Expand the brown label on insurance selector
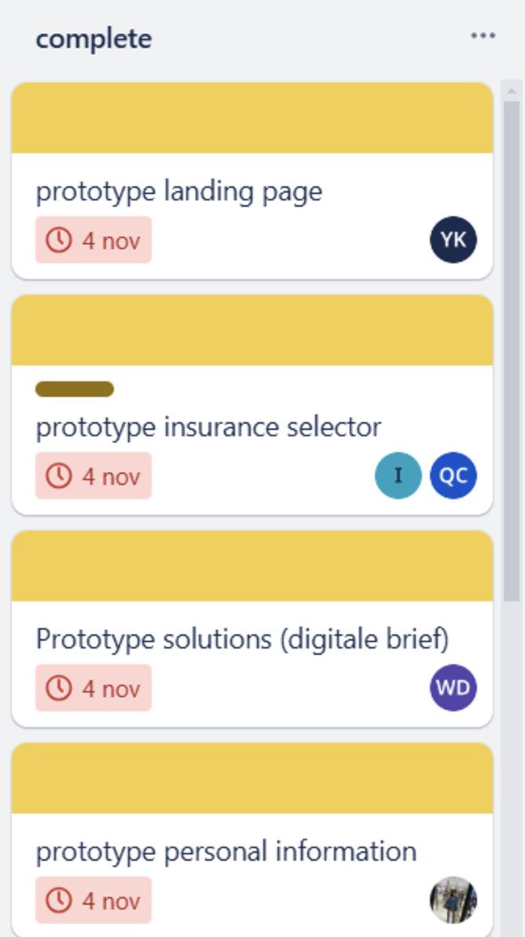The width and height of the screenshot is (525, 937). pyautogui.click(x=75, y=389)
